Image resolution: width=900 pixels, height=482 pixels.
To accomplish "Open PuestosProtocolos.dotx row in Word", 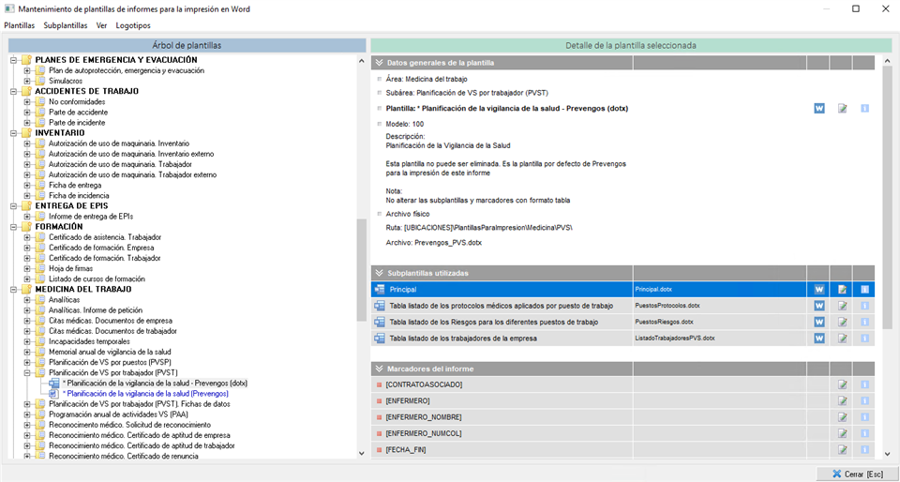I will [819, 306].
